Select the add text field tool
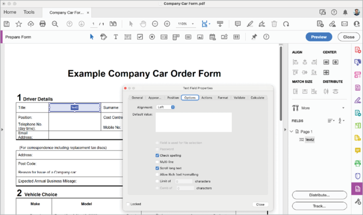Image resolution: width=363 pixels, height=215 pixels. click(128, 37)
